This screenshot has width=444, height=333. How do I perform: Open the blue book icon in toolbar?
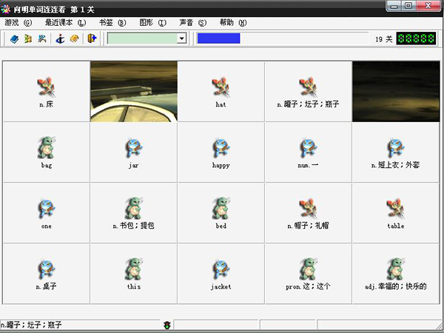coord(14,38)
